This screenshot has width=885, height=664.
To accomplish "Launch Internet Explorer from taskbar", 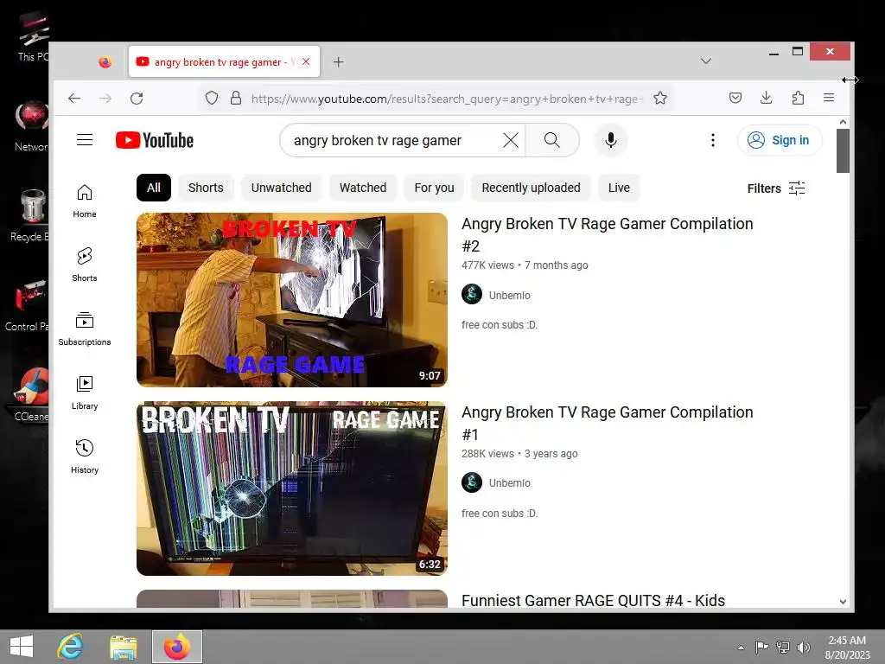I will tap(71, 647).
